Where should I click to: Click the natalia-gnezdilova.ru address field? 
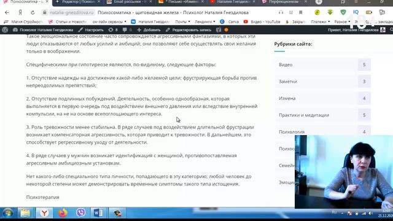pyautogui.click(x=71, y=12)
